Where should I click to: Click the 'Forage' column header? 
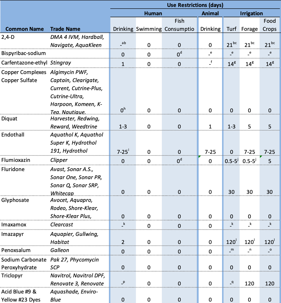point(250,29)
